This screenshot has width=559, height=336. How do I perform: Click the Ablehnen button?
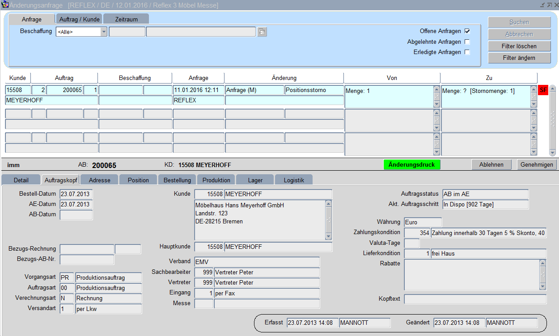(491, 164)
